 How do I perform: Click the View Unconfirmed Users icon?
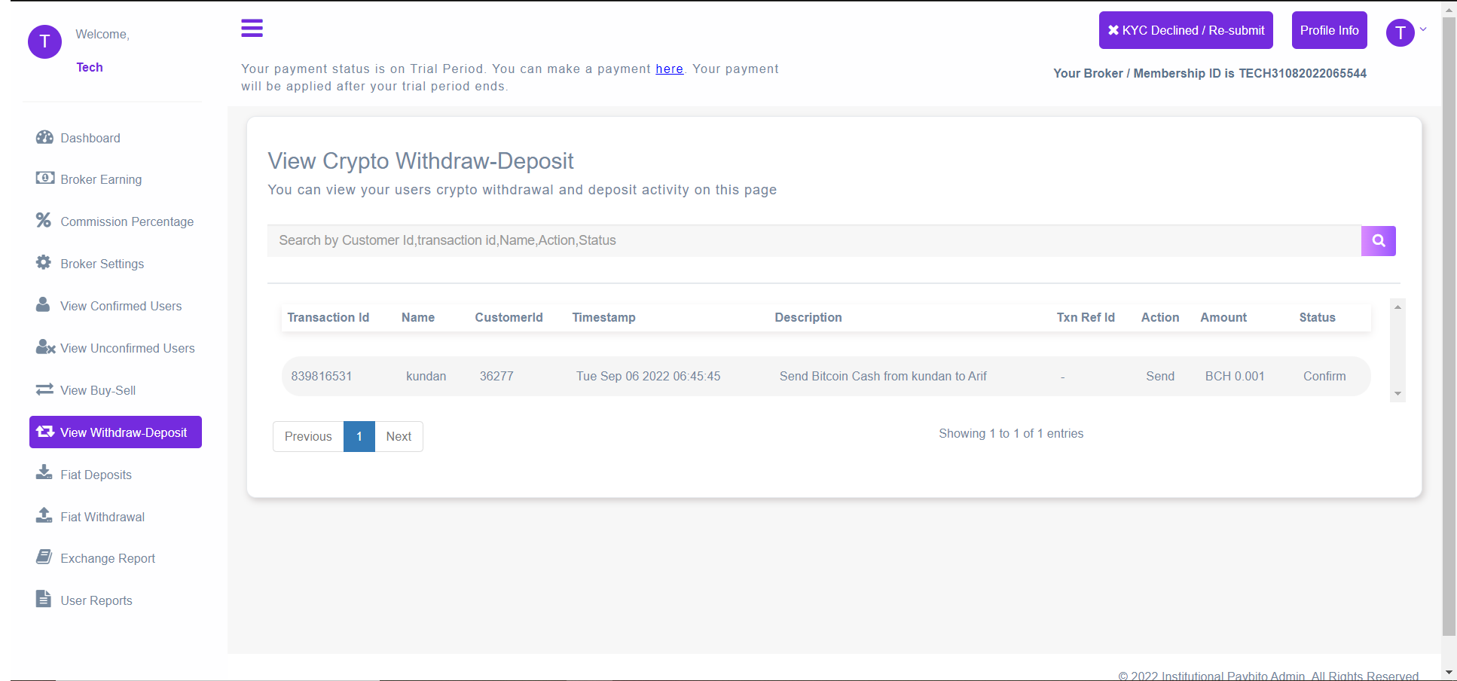(x=44, y=347)
